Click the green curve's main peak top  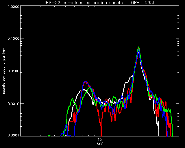pyautogui.click(x=139, y=47)
